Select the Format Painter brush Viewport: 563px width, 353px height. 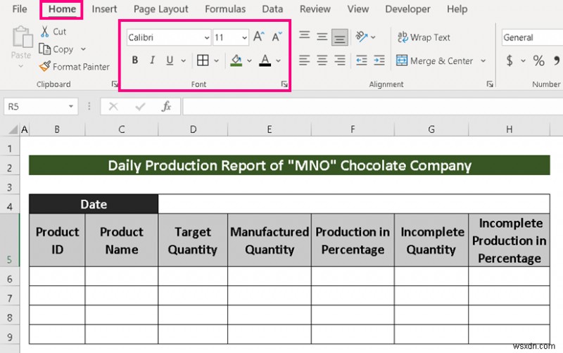[x=45, y=66]
